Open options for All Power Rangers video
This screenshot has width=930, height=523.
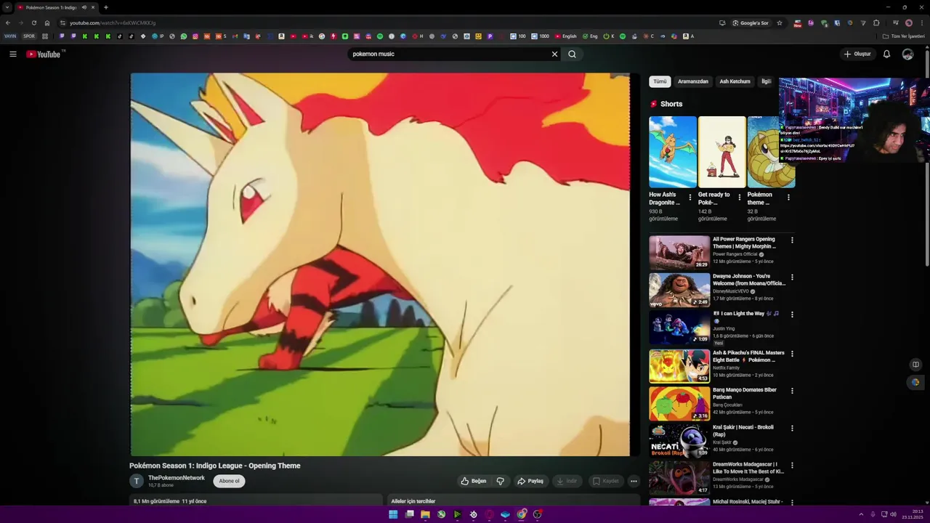coord(792,240)
